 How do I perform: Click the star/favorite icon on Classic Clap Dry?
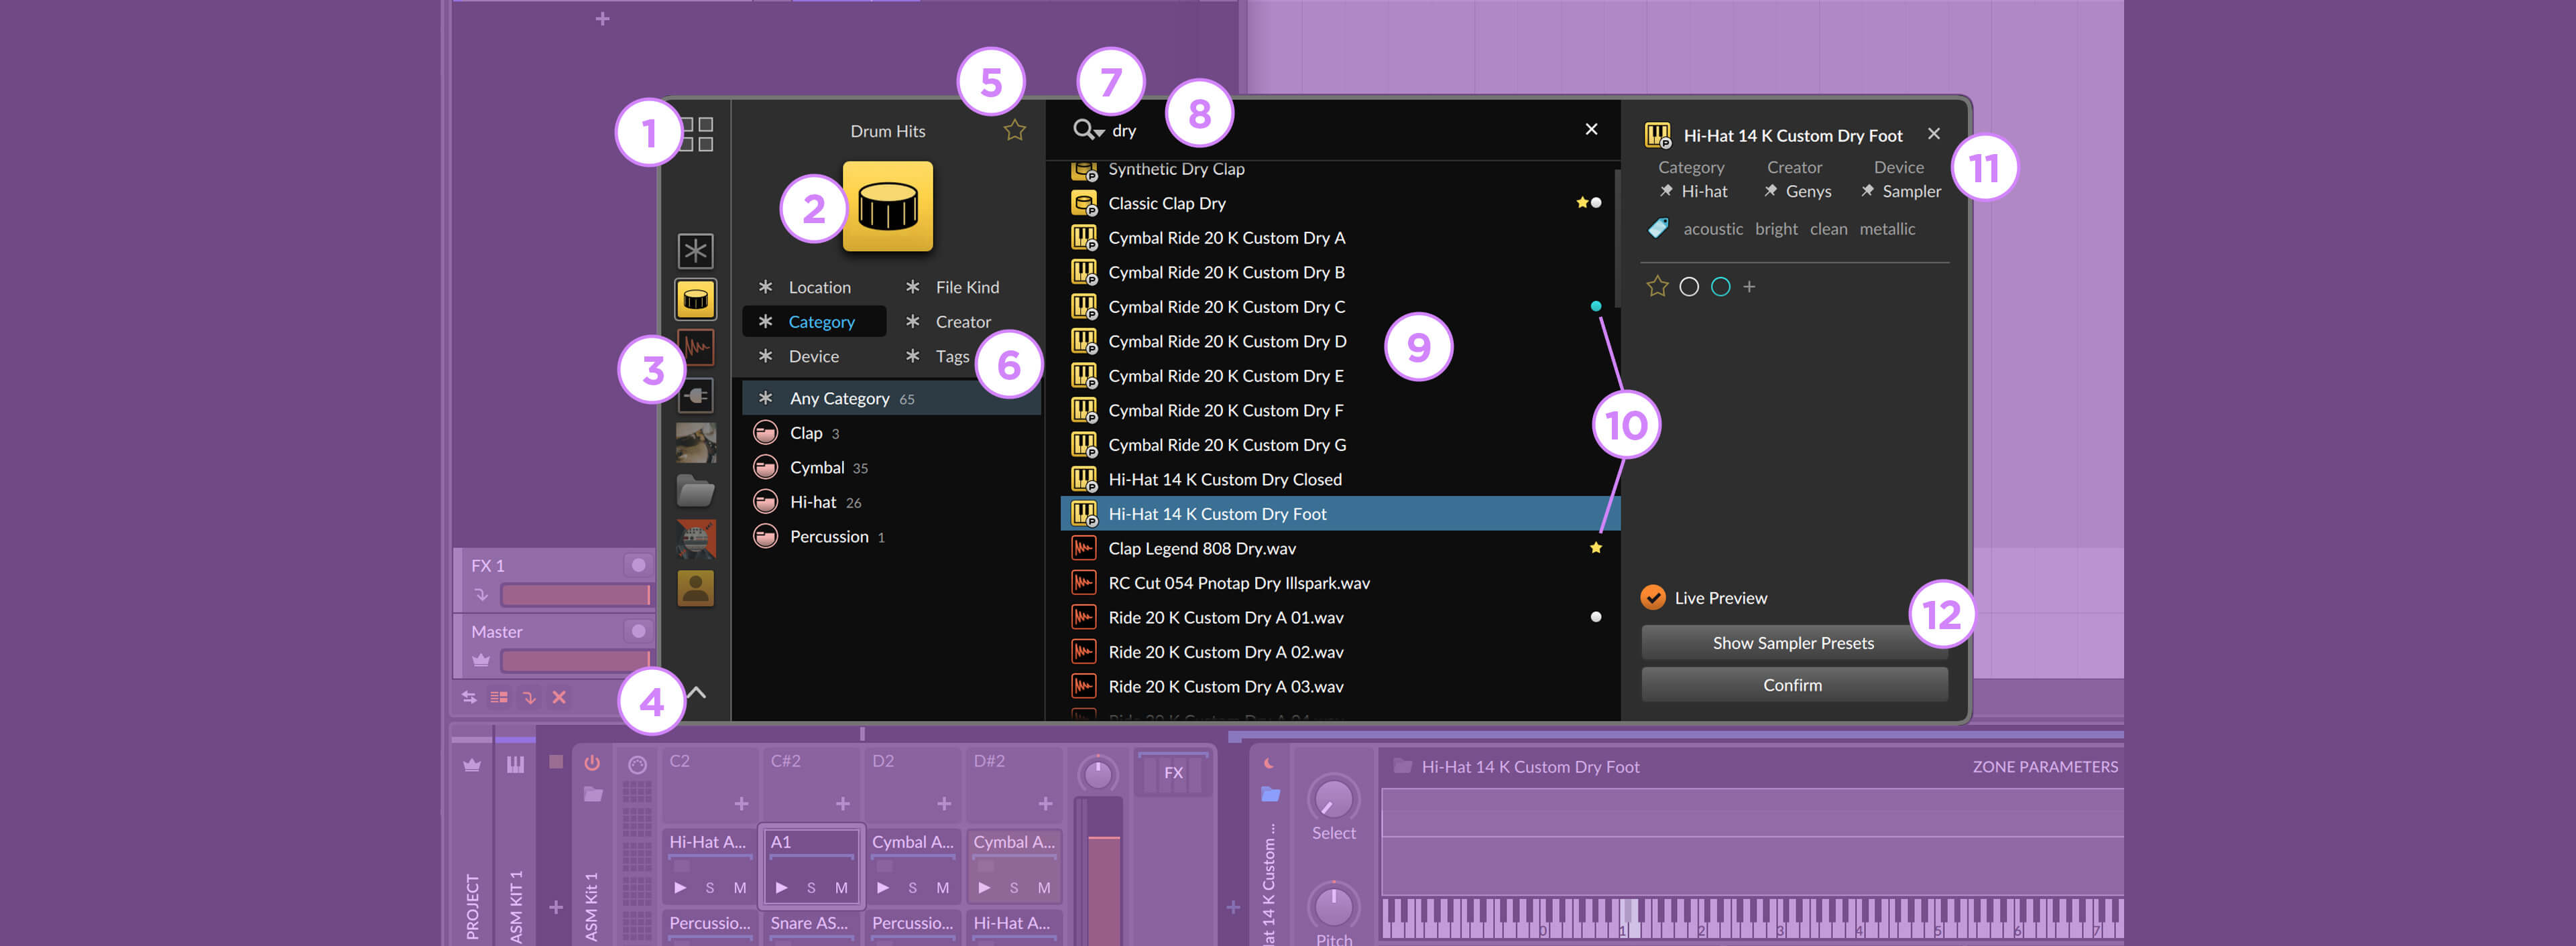click(1574, 202)
